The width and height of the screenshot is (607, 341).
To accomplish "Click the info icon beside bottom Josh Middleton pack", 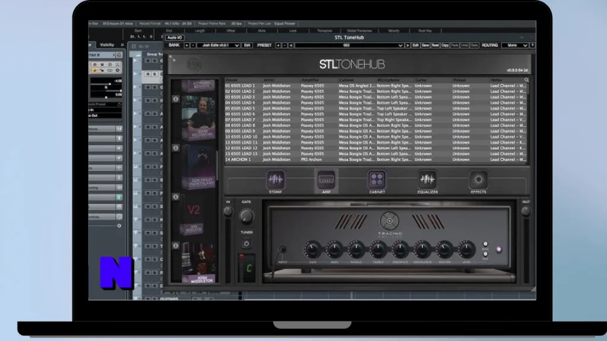I will [x=175, y=246].
